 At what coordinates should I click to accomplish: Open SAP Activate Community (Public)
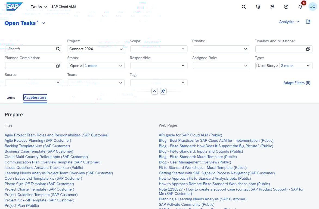click(187, 205)
